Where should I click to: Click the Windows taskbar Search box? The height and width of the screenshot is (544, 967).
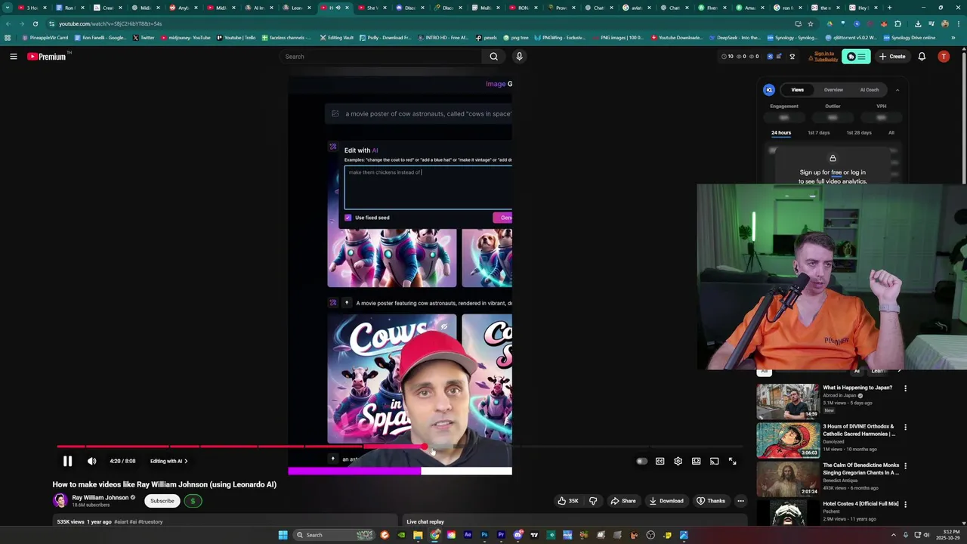334,535
